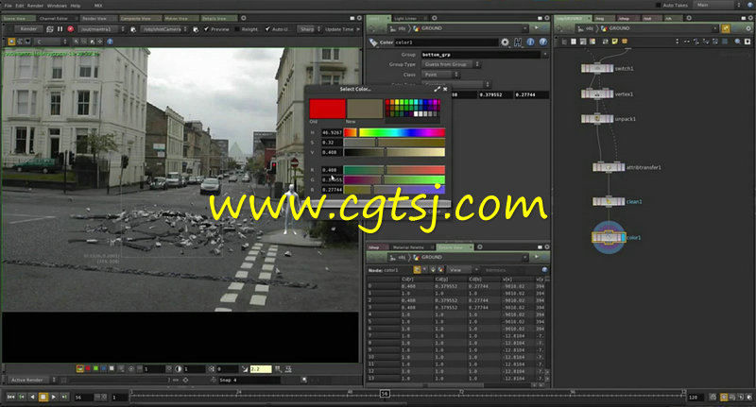Select the switch1 node
The height and width of the screenshot is (407, 756).
[x=597, y=68]
